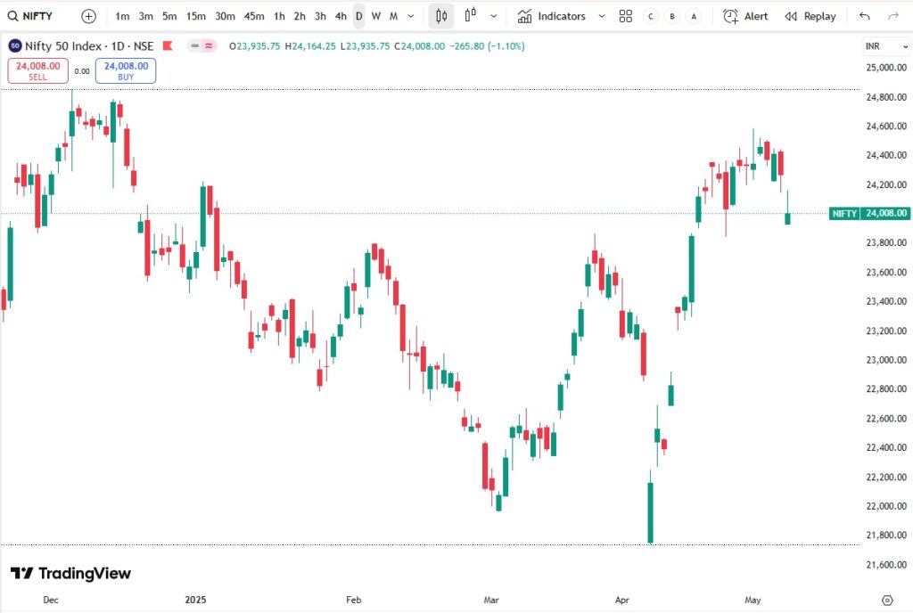
Task: Click the plus icon to add a symbol
Action: [86, 15]
